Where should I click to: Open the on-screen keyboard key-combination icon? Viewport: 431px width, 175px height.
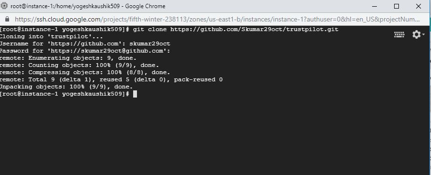(399, 34)
